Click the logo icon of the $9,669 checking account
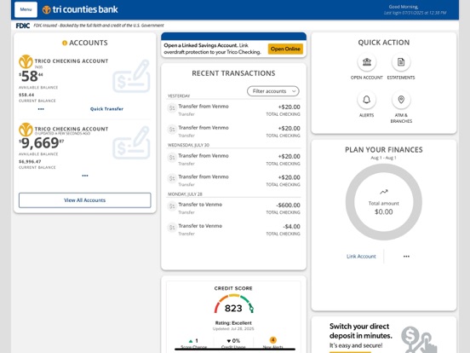The height and width of the screenshot is (353, 470). 26,130
